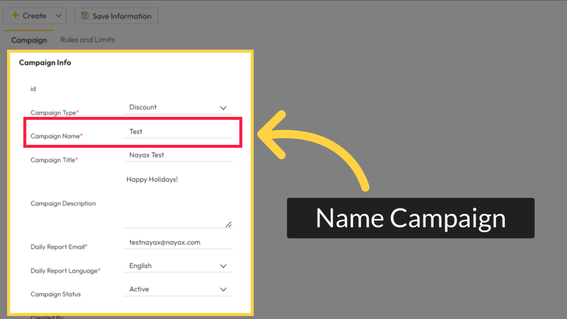Viewport: 567px width, 319px height.
Task: Open the Campaign Status dropdown
Action: click(x=178, y=289)
